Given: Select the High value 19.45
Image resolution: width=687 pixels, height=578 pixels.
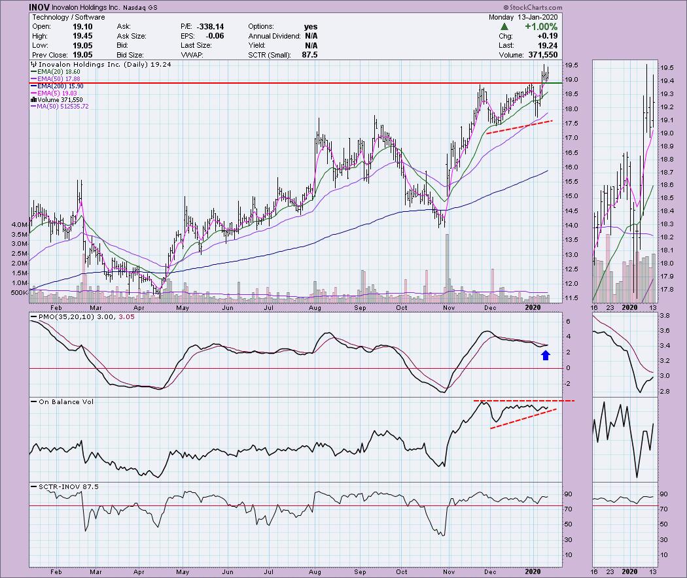Looking at the screenshot, I should click(82, 36).
